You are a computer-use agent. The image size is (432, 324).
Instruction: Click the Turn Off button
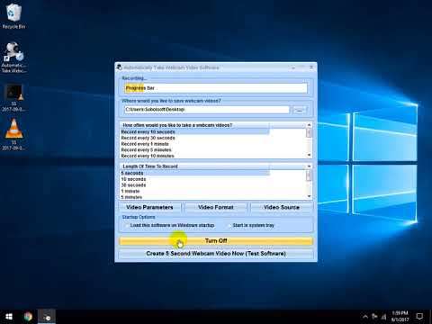click(x=216, y=241)
